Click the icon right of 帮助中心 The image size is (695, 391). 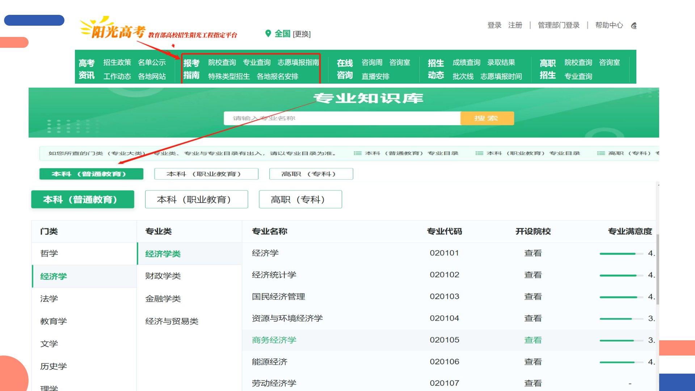coord(634,25)
